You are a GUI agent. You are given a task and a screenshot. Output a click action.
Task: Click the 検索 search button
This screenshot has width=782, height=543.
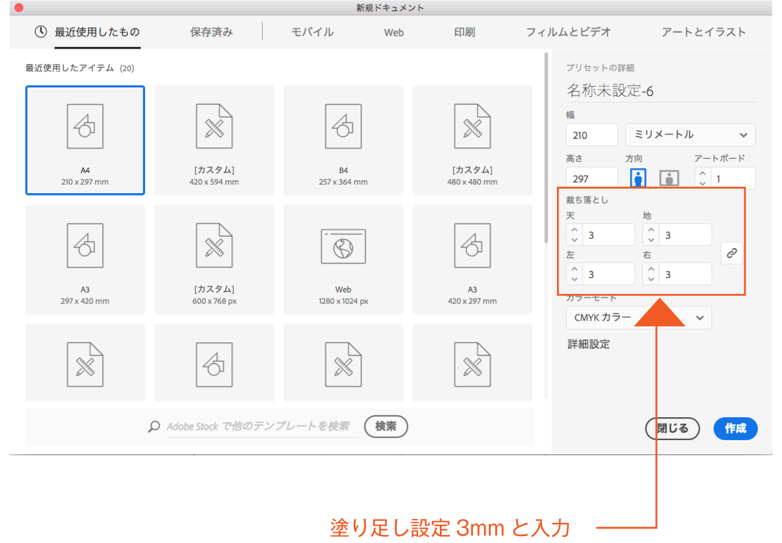(386, 426)
